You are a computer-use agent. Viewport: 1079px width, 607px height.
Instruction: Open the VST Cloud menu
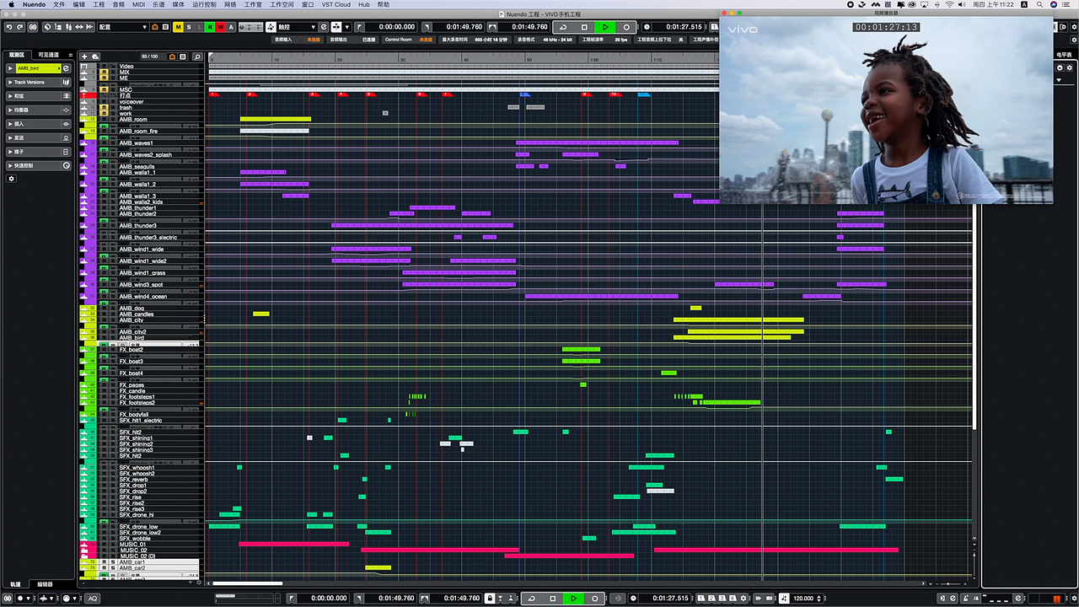[337, 4]
